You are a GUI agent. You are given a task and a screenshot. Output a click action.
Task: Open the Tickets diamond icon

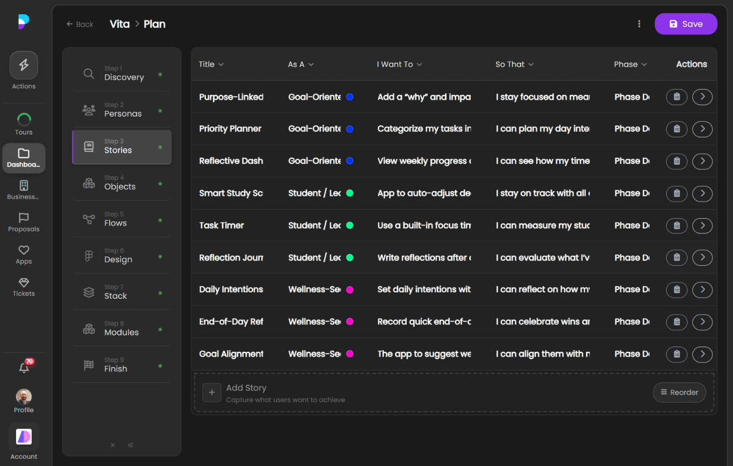click(x=24, y=283)
